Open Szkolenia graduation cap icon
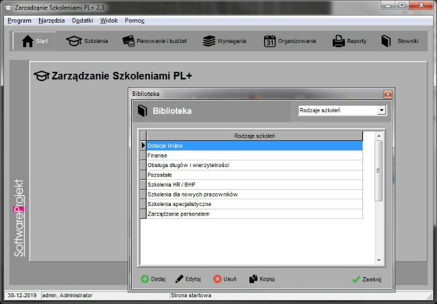The width and height of the screenshot is (437, 304). tap(74, 41)
